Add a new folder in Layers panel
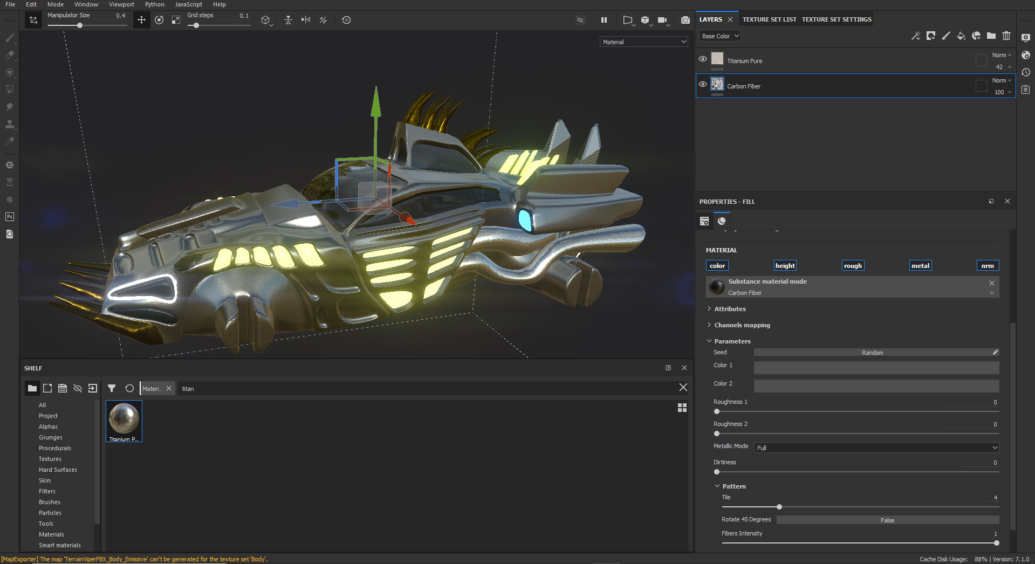The width and height of the screenshot is (1035, 564). tap(991, 36)
